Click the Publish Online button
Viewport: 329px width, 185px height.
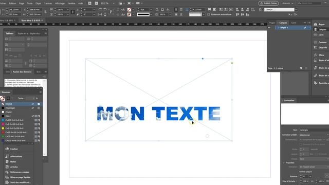(268, 4)
